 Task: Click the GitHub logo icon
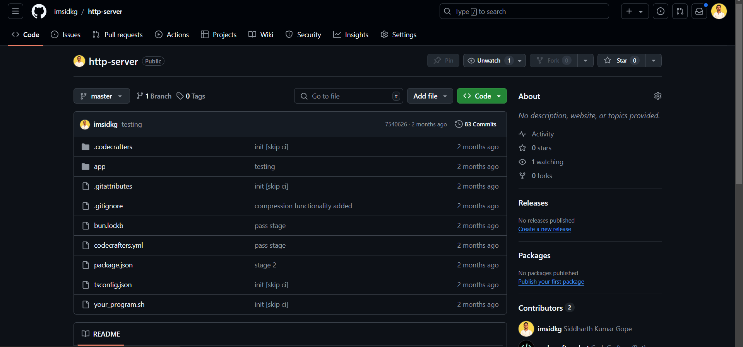coord(39,12)
